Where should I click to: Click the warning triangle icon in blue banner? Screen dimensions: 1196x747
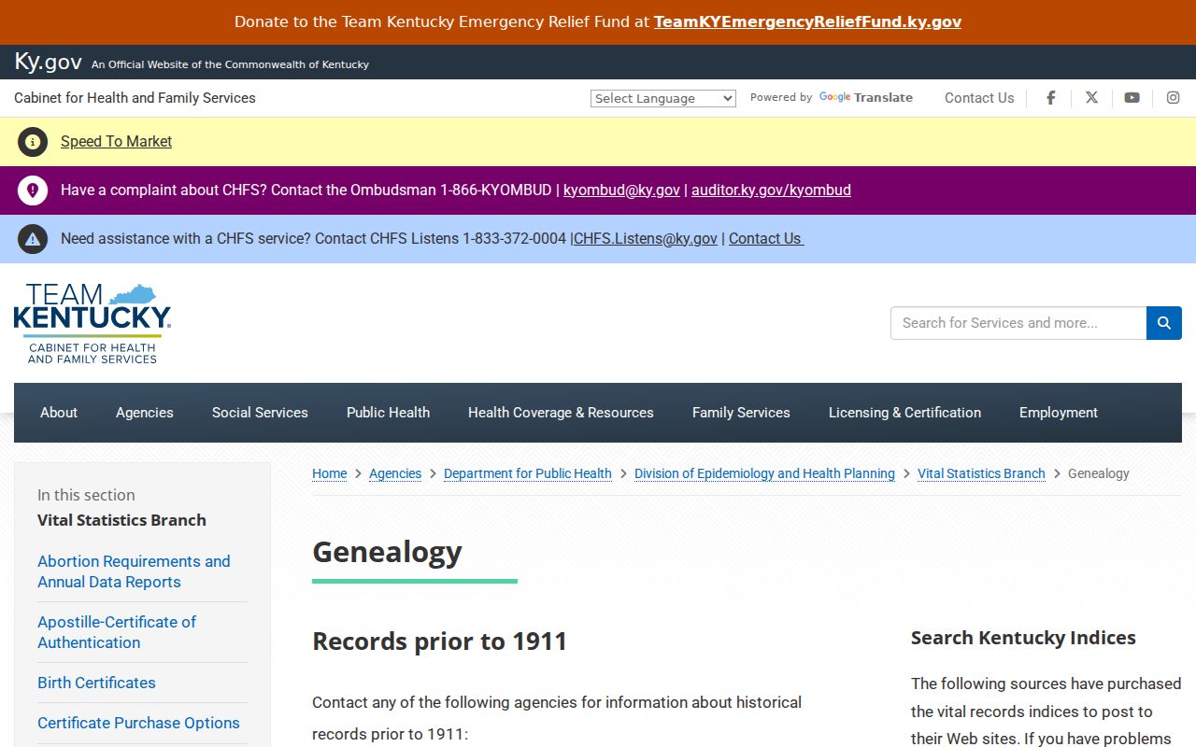[33, 239]
